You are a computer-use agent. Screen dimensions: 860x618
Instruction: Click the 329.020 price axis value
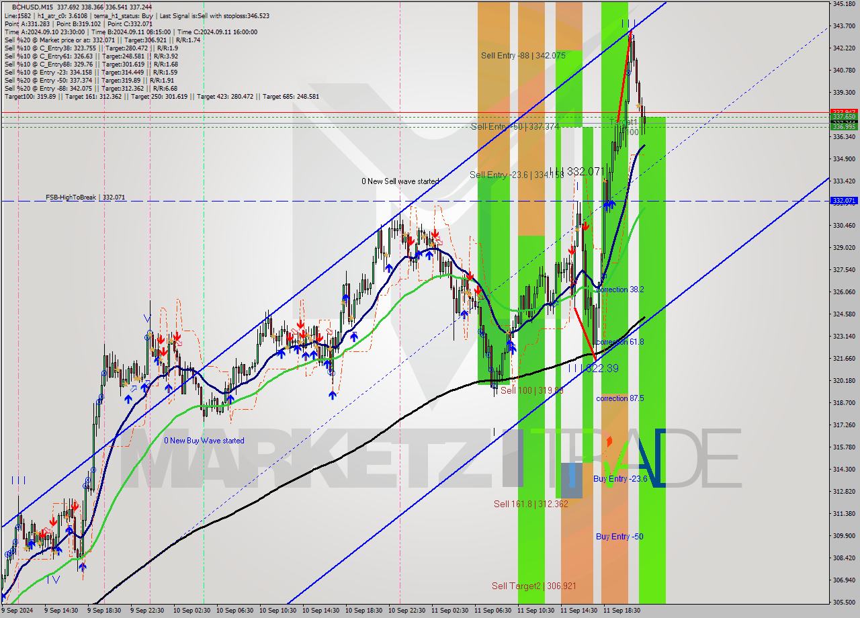tap(844, 248)
